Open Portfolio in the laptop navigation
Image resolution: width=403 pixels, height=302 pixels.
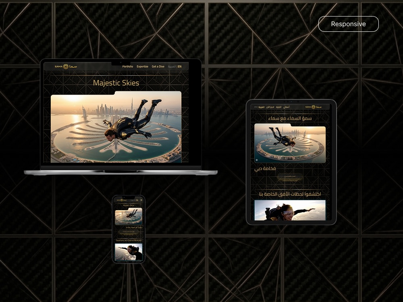coord(127,66)
